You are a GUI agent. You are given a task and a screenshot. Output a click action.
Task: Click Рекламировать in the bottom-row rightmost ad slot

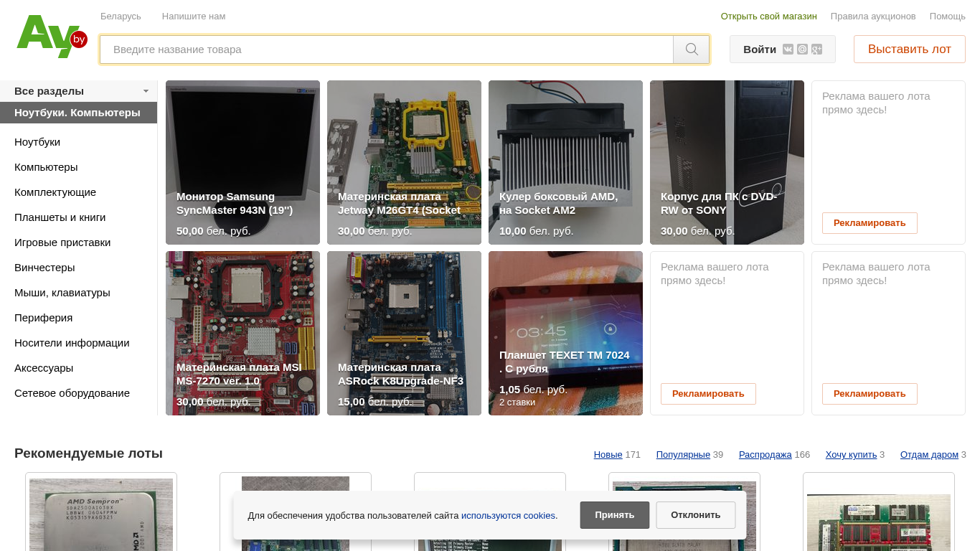870,394
